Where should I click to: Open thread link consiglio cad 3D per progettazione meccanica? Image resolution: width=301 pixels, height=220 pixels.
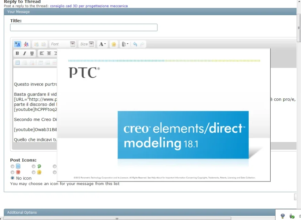(89, 6)
